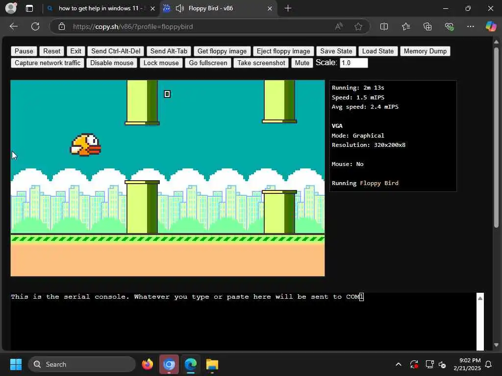Click the 'Floppy Bird' link in status panel
The image size is (502, 376).
point(379,183)
